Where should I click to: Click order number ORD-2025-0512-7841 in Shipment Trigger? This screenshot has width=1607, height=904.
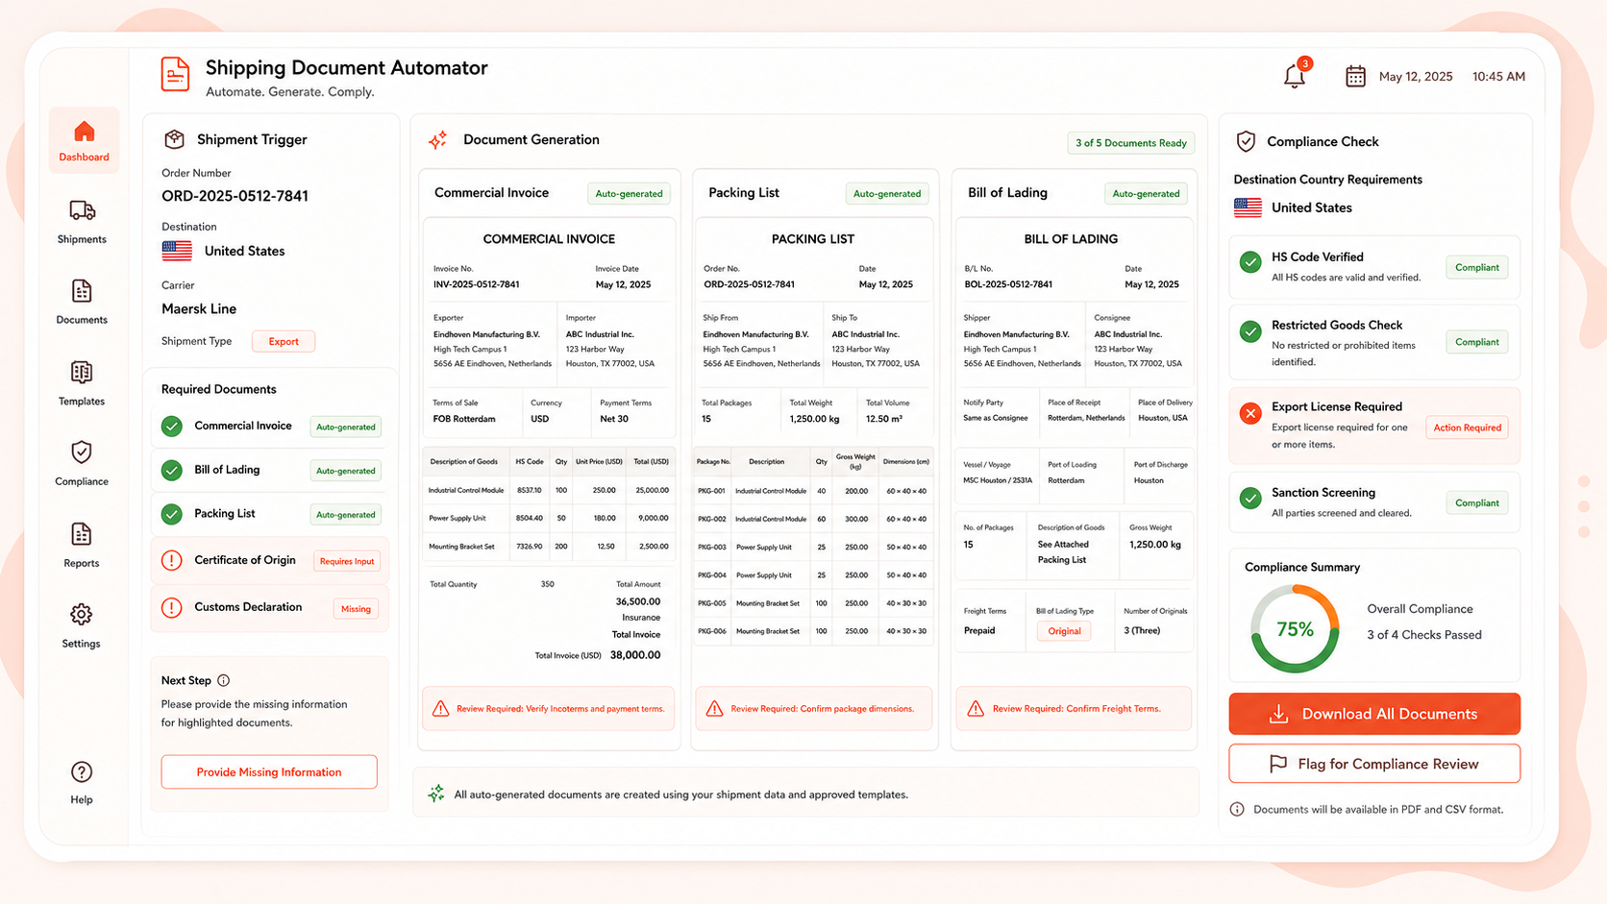click(235, 196)
